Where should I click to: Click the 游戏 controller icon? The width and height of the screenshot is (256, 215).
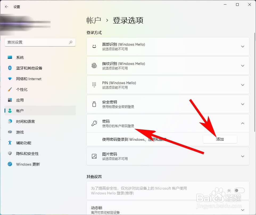click(10, 132)
